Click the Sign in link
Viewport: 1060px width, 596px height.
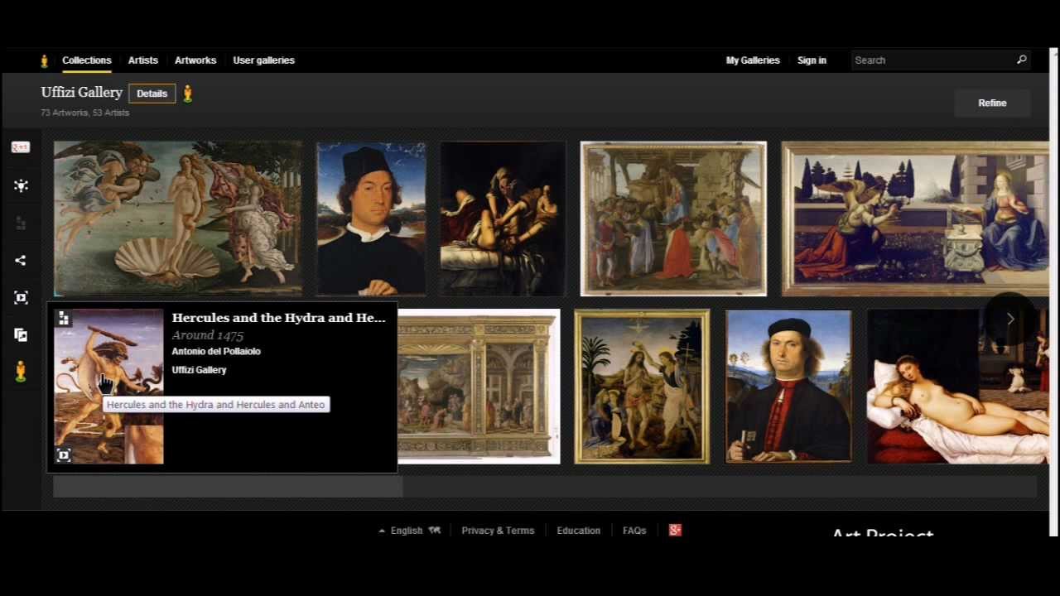(812, 60)
